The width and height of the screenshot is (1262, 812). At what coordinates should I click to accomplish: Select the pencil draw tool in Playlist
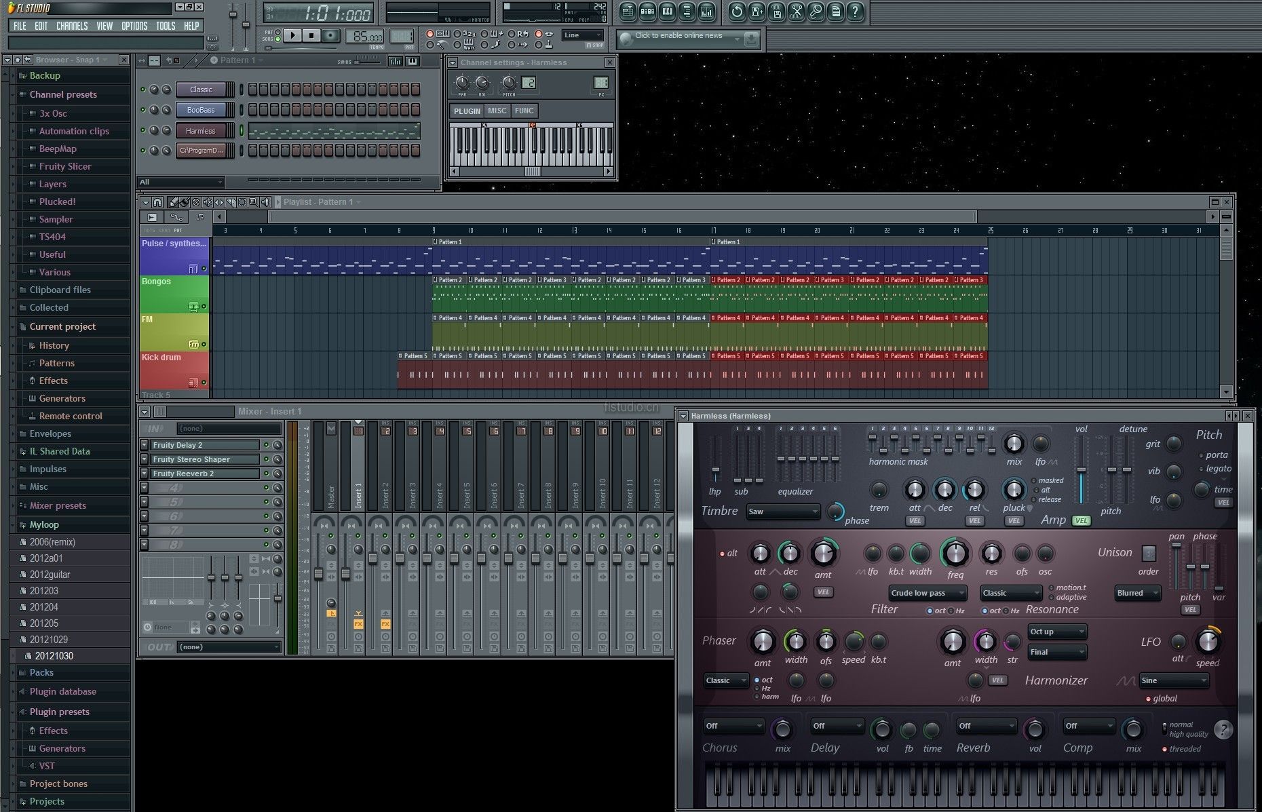173,202
